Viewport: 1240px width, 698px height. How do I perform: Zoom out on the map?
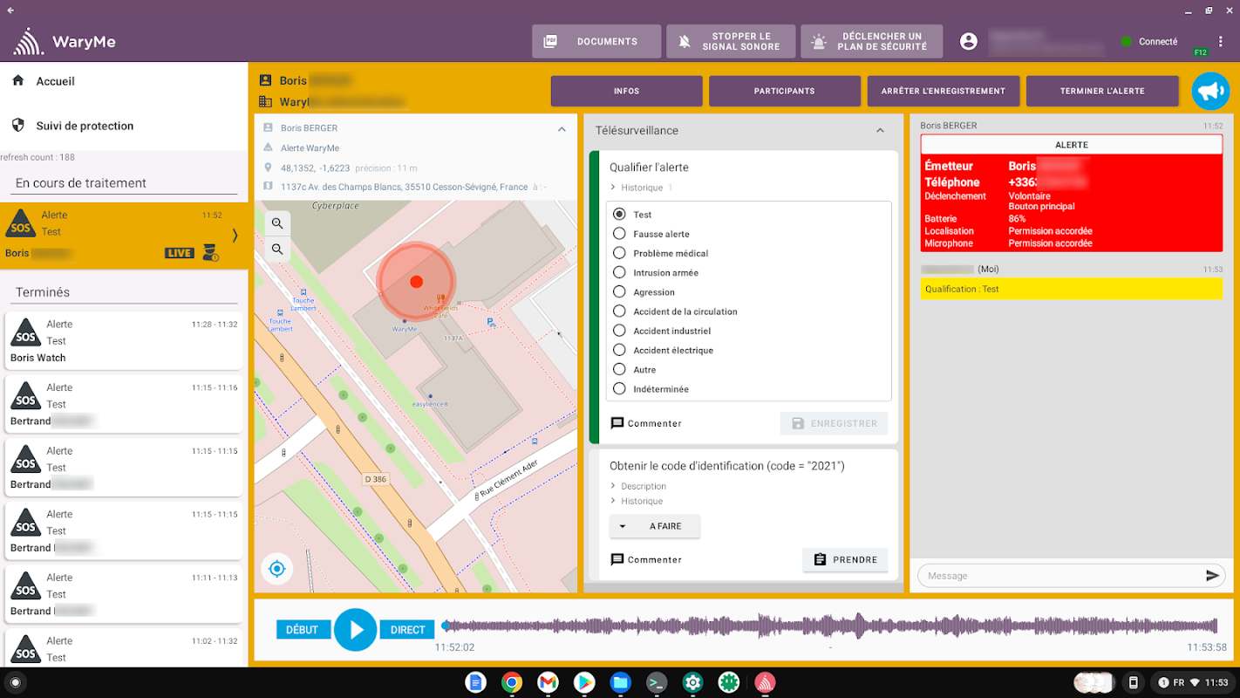tap(277, 250)
